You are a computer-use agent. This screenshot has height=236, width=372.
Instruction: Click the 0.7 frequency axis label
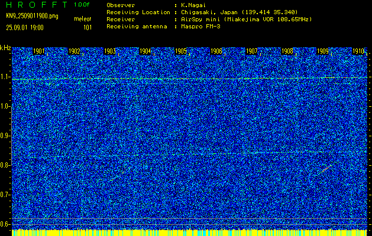pyautogui.click(x=5, y=195)
